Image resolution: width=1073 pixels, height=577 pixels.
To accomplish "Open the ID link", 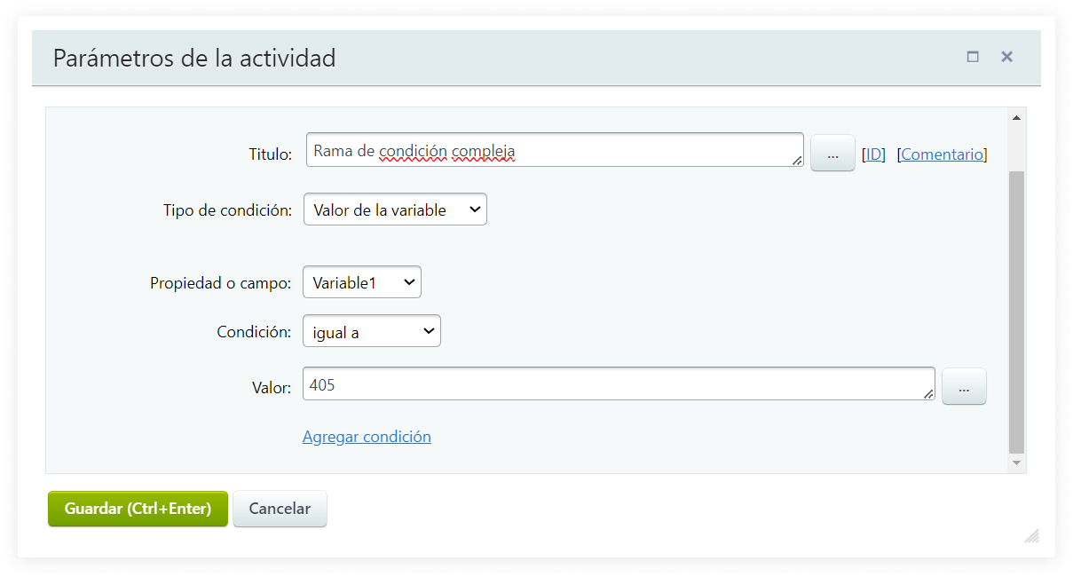I will tap(874, 154).
